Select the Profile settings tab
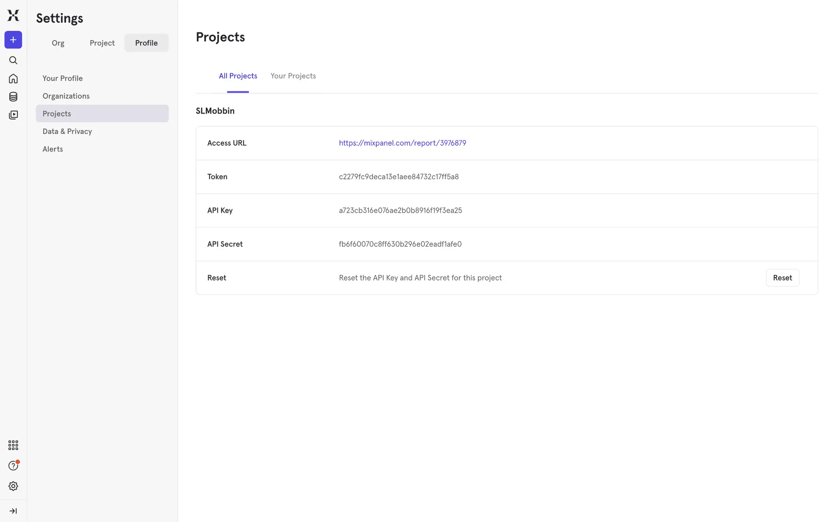The width and height of the screenshot is (836, 522). [146, 43]
